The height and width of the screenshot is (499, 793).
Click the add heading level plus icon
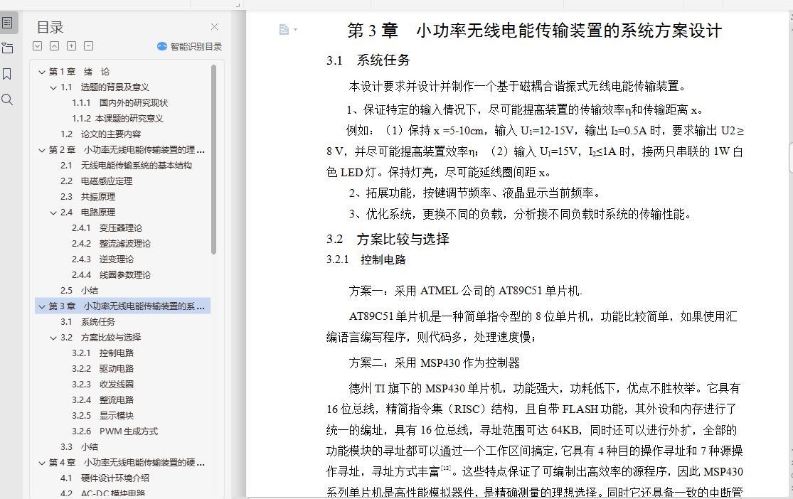[72, 46]
